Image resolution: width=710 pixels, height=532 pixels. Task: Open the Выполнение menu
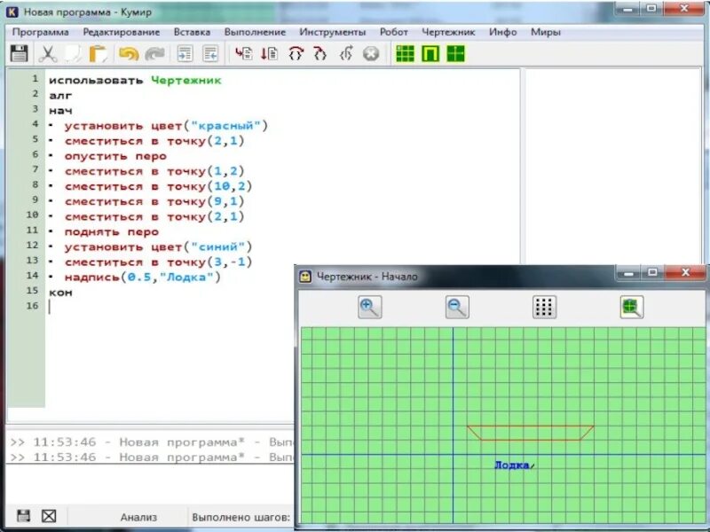[x=255, y=32]
